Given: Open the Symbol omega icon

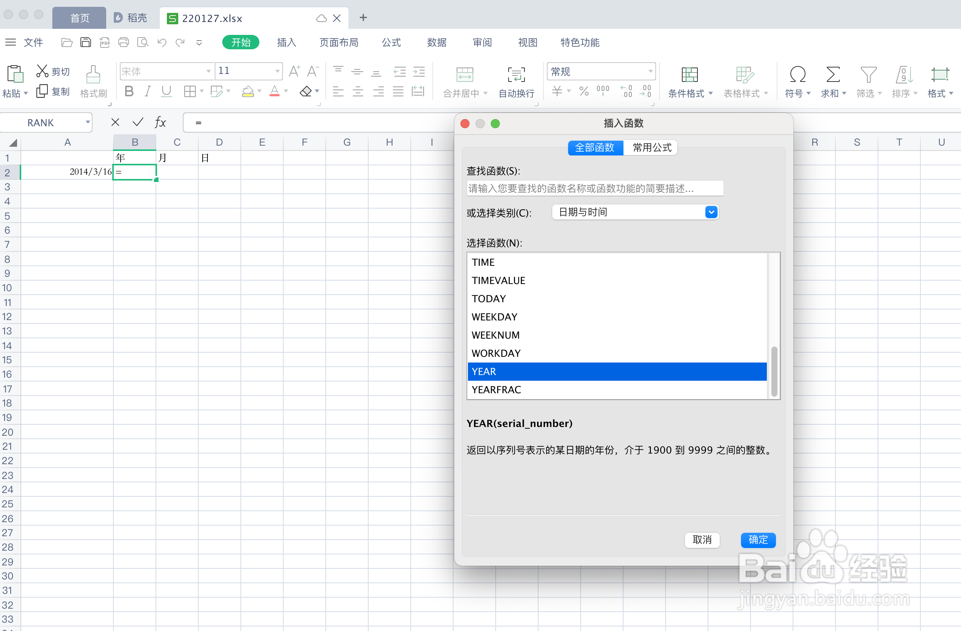Looking at the screenshot, I should coord(797,75).
